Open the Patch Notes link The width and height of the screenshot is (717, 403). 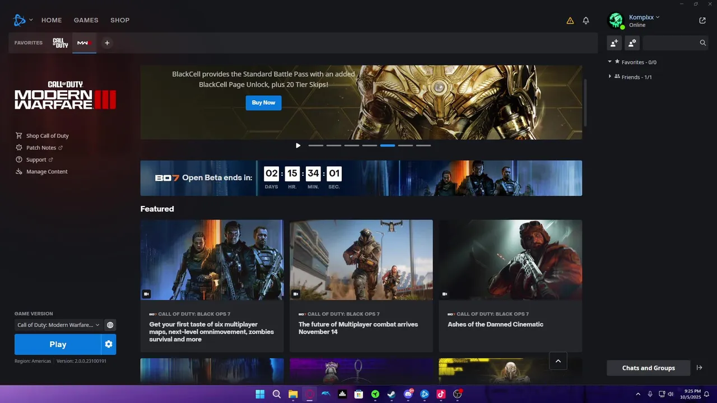click(x=39, y=148)
